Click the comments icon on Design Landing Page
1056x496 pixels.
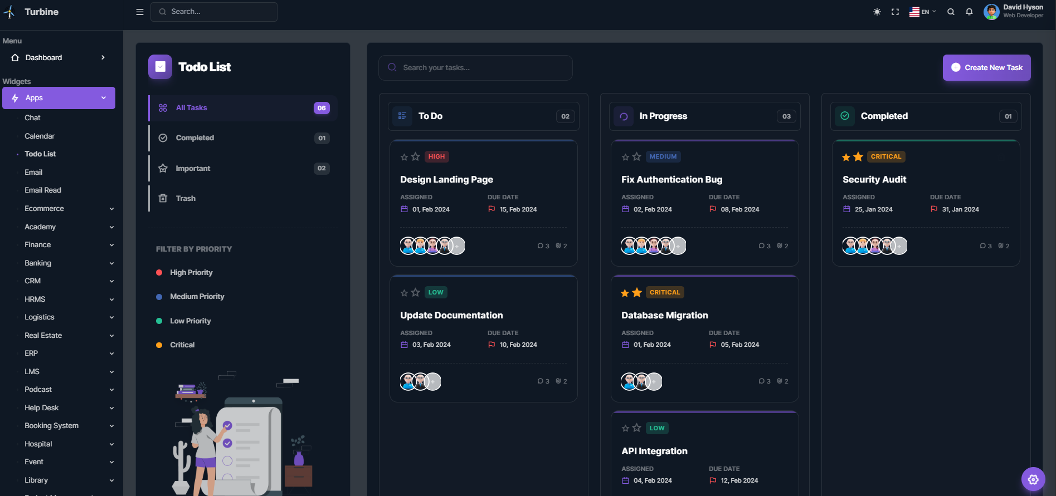(x=540, y=246)
